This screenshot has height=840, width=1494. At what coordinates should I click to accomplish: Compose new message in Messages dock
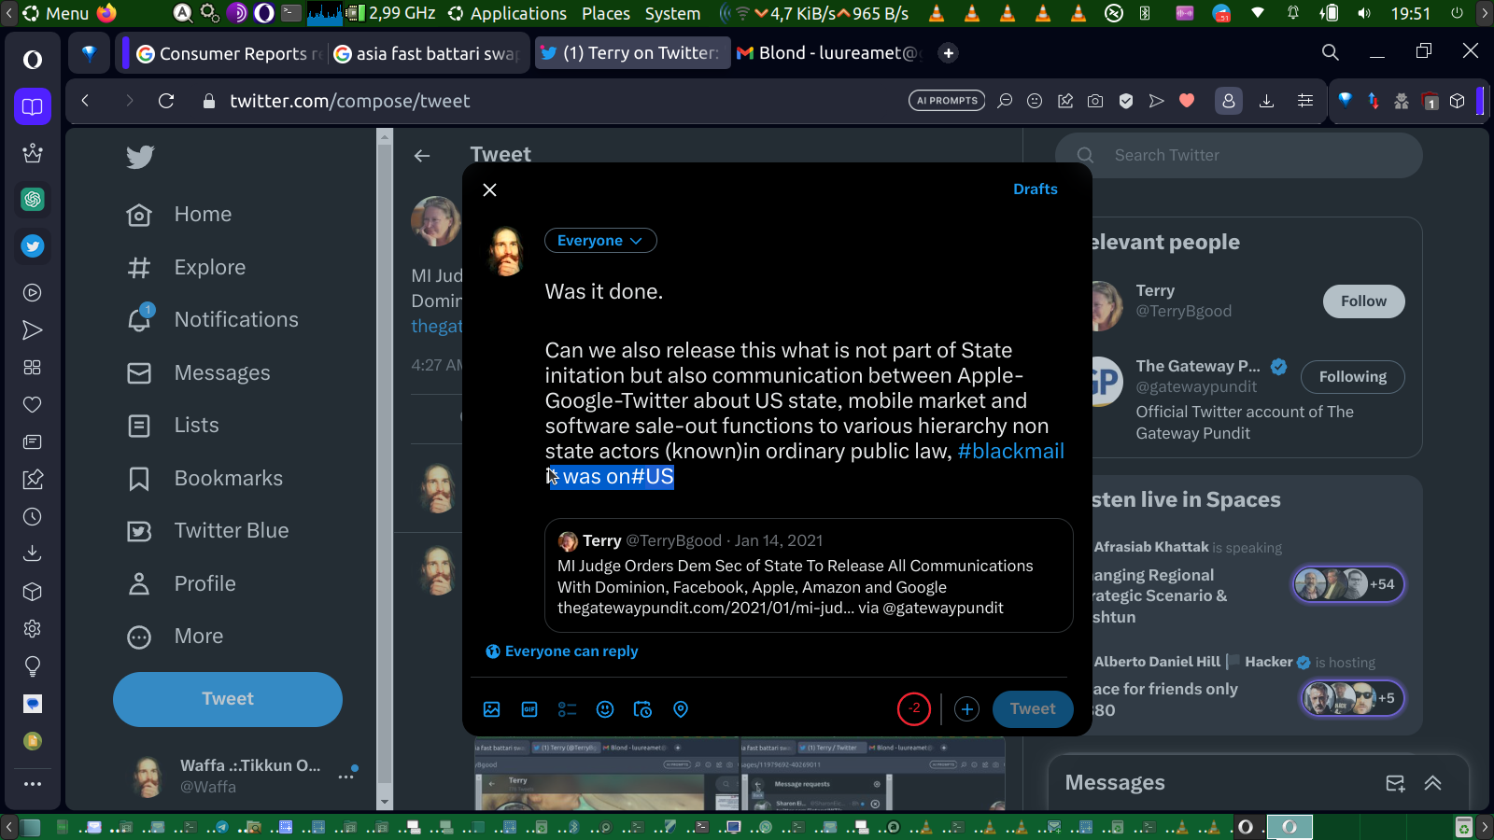1395,783
